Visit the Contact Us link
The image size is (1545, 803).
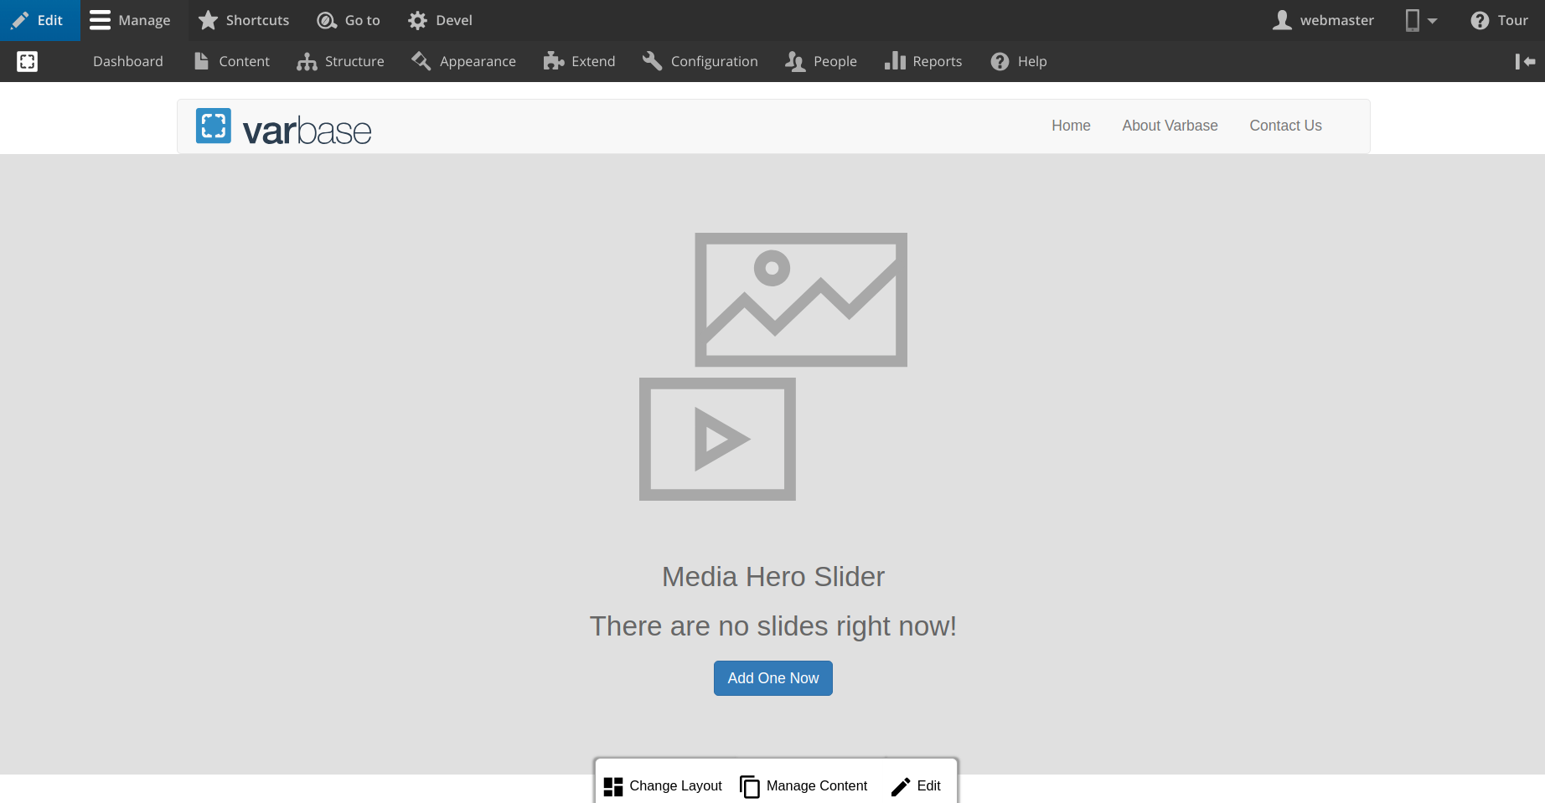1285,125
